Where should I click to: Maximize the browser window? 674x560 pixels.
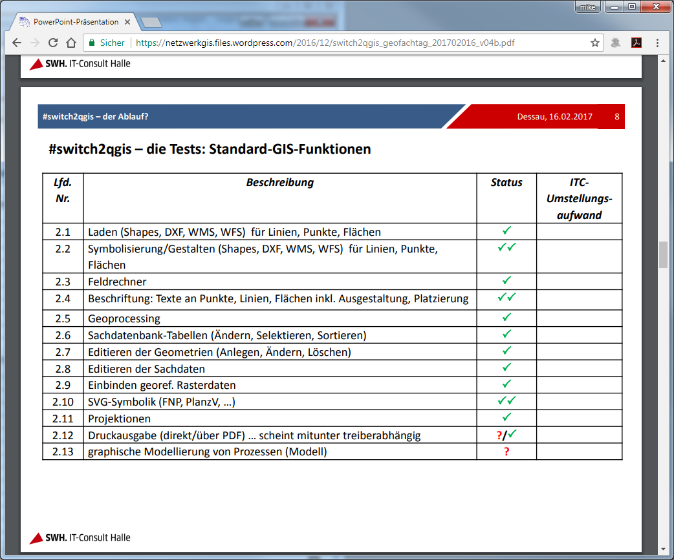coord(631,6)
